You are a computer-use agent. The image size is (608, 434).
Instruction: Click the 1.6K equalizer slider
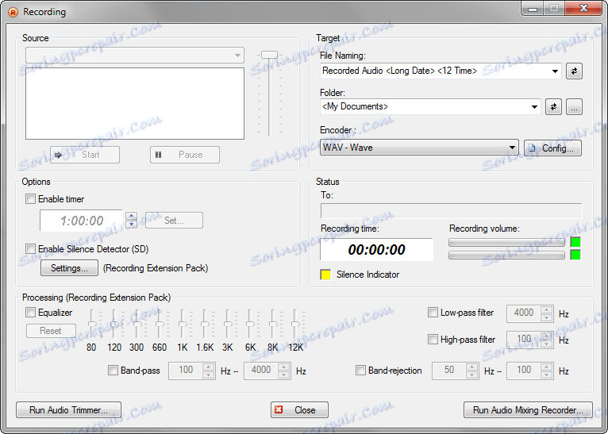coord(205,325)
